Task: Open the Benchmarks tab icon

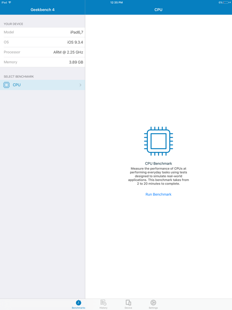Action: point(79,303)
